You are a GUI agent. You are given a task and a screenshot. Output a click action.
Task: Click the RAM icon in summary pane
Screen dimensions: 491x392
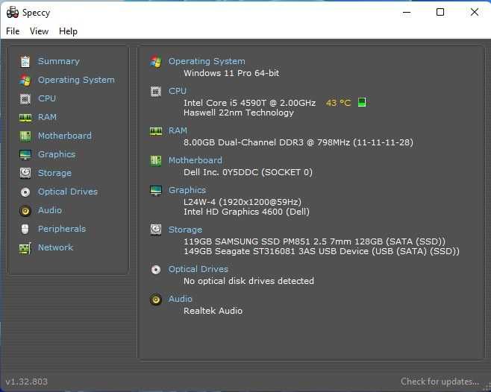[x=156, y=130]
